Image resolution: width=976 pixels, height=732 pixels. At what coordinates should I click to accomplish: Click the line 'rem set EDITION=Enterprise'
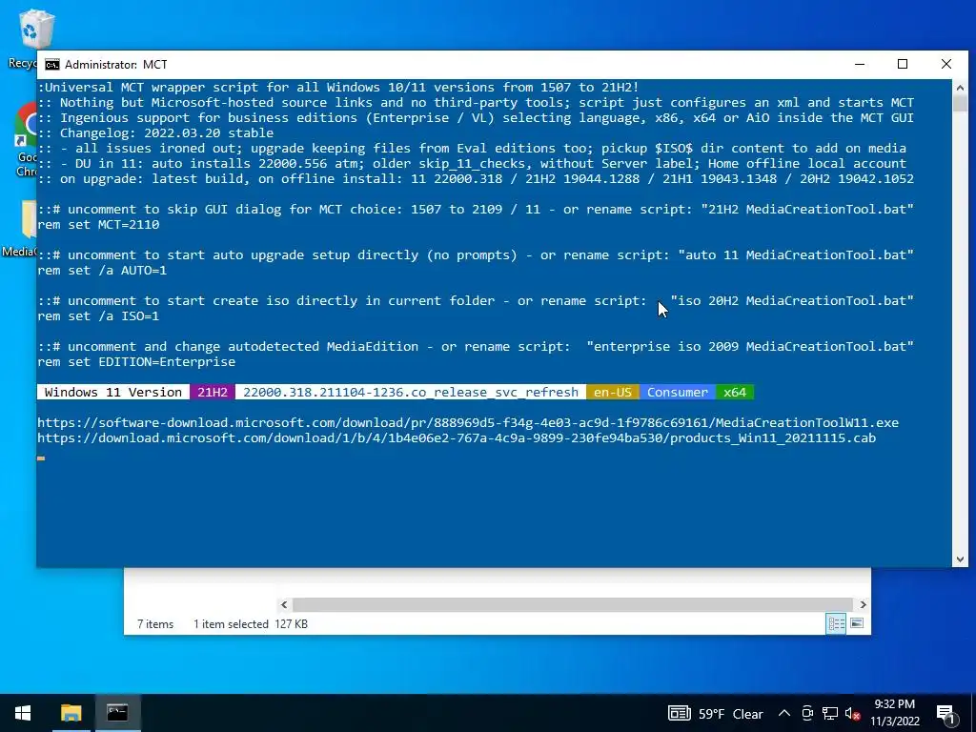coord(136,361)
